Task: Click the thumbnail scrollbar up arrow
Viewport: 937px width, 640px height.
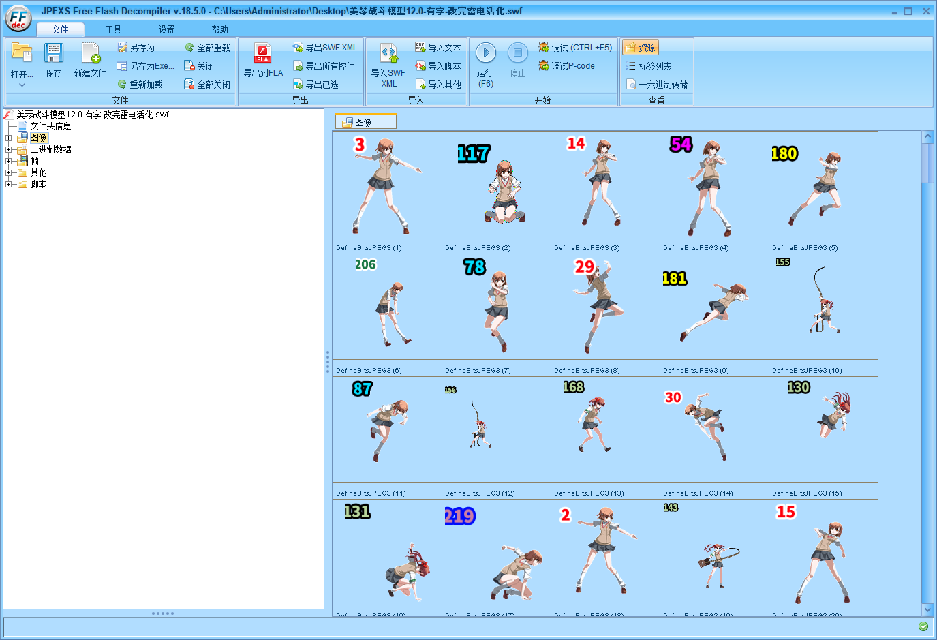Action: click(x=927, y=136)
